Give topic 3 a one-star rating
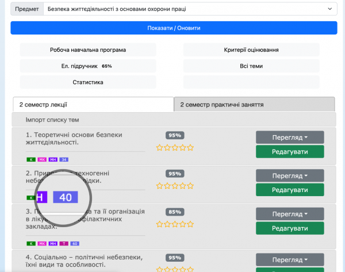Image resolution: width=345 pixels, height=272 pixels. click(x=159, y=224)
